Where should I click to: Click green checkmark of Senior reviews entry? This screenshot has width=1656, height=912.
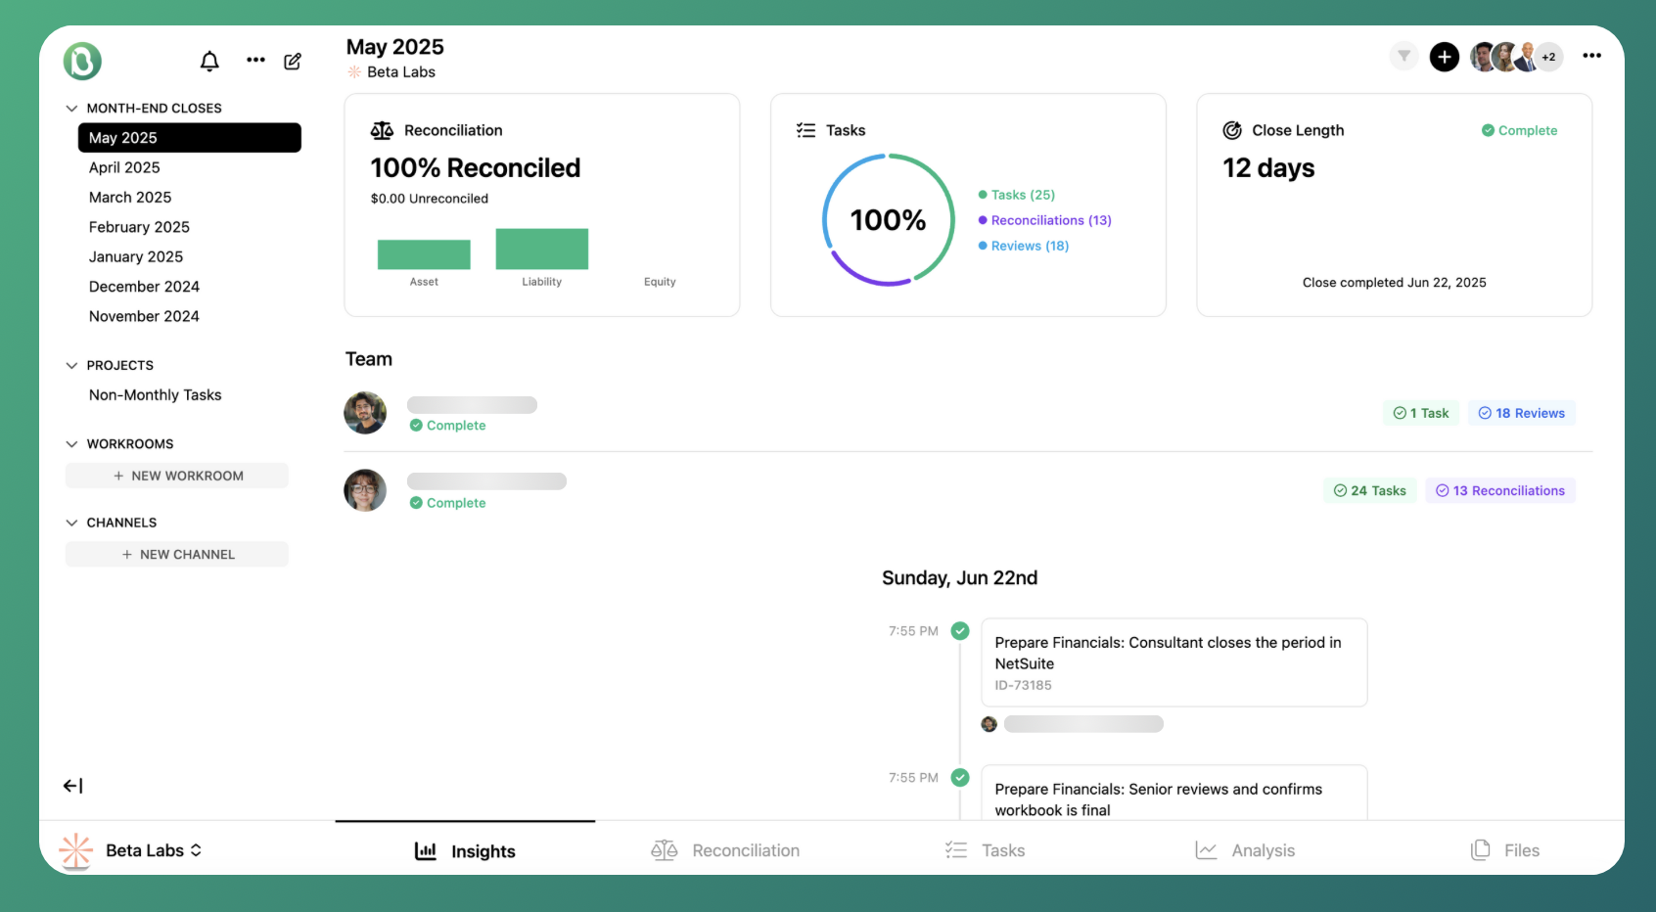960,778
